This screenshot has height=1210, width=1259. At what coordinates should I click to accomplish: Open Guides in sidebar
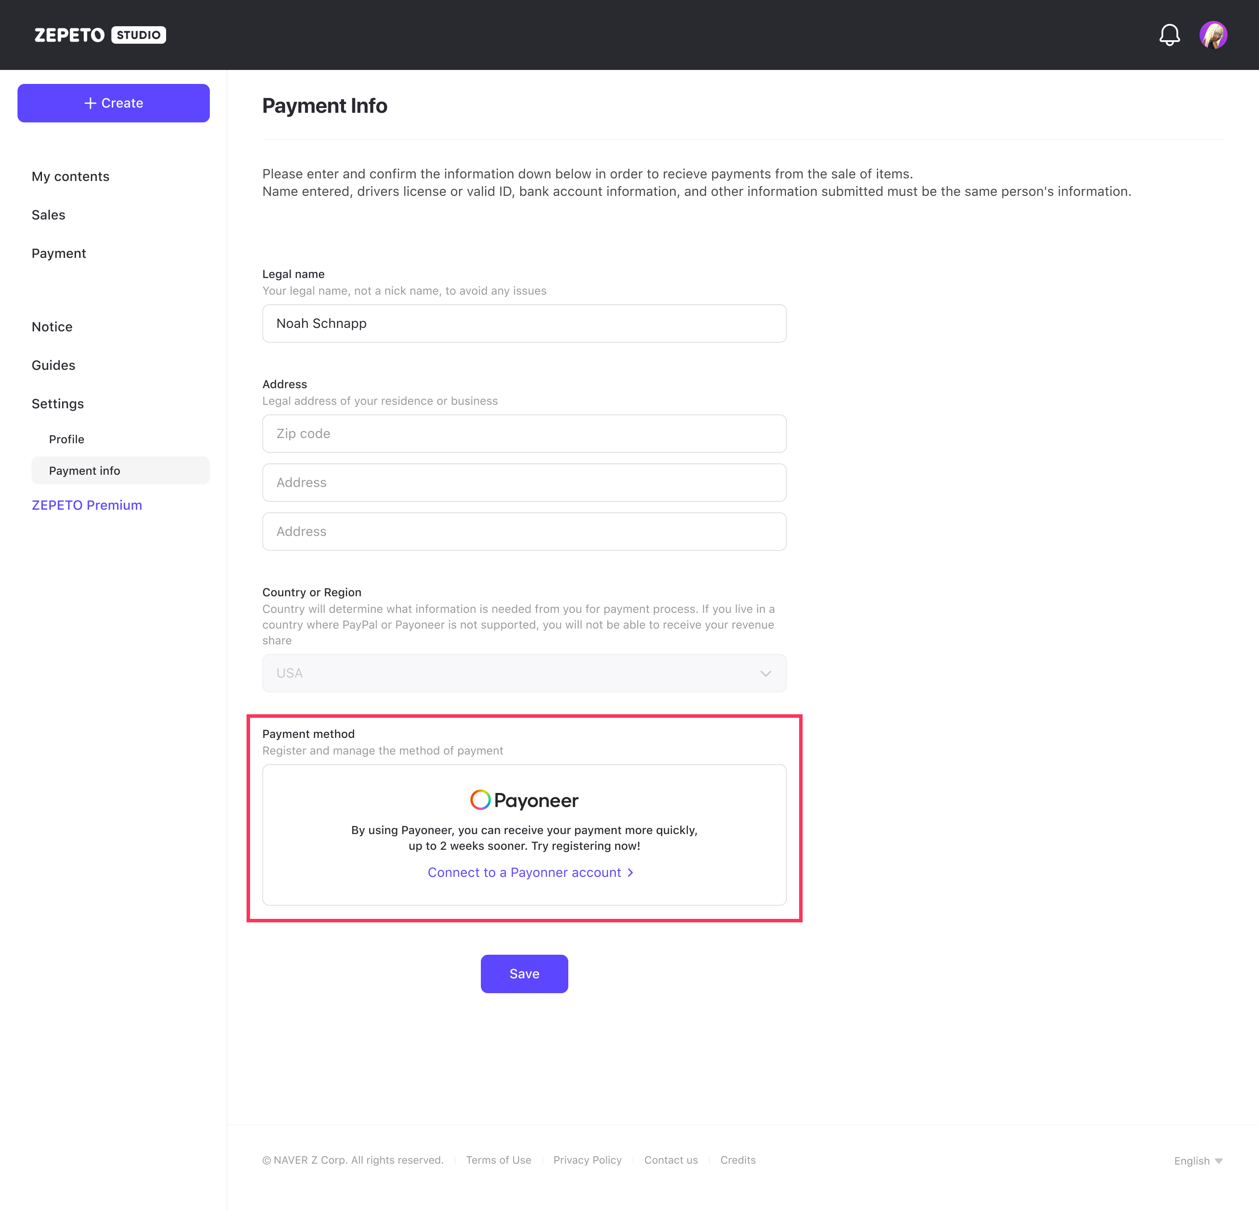[x=53, y=365]
